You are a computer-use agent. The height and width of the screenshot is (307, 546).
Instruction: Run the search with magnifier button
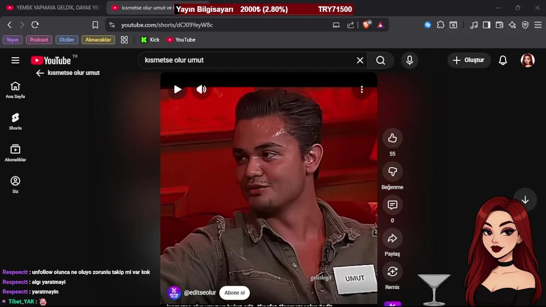tap(380, 60)
